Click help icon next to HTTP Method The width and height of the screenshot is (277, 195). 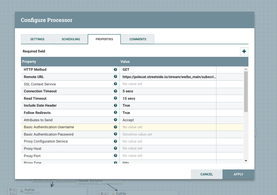coord(115,70)
